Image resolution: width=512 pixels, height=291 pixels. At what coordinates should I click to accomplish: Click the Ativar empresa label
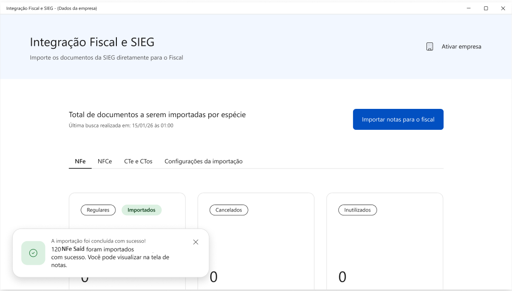[x=462, y=46]
